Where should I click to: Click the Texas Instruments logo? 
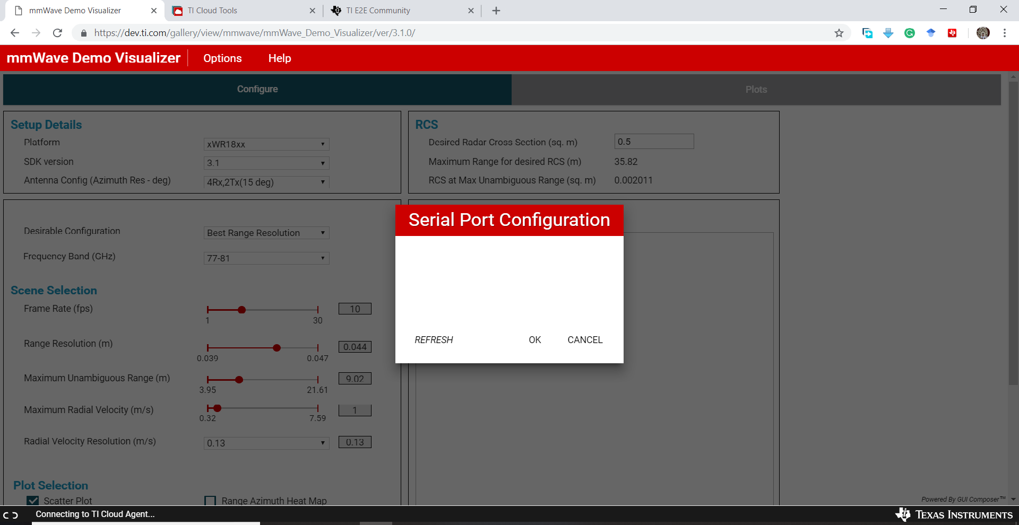(x=954, y=514)
